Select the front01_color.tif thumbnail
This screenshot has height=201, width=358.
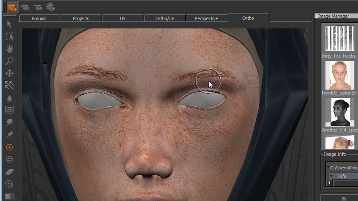point(340,75)
